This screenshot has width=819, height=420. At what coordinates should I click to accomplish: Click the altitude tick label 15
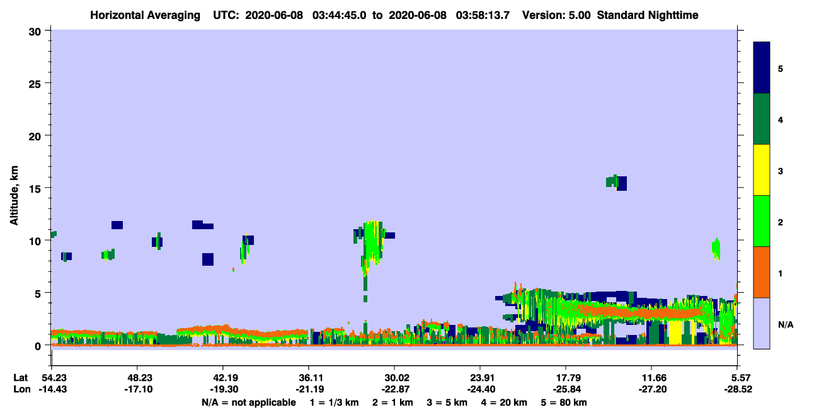point(37,188)
